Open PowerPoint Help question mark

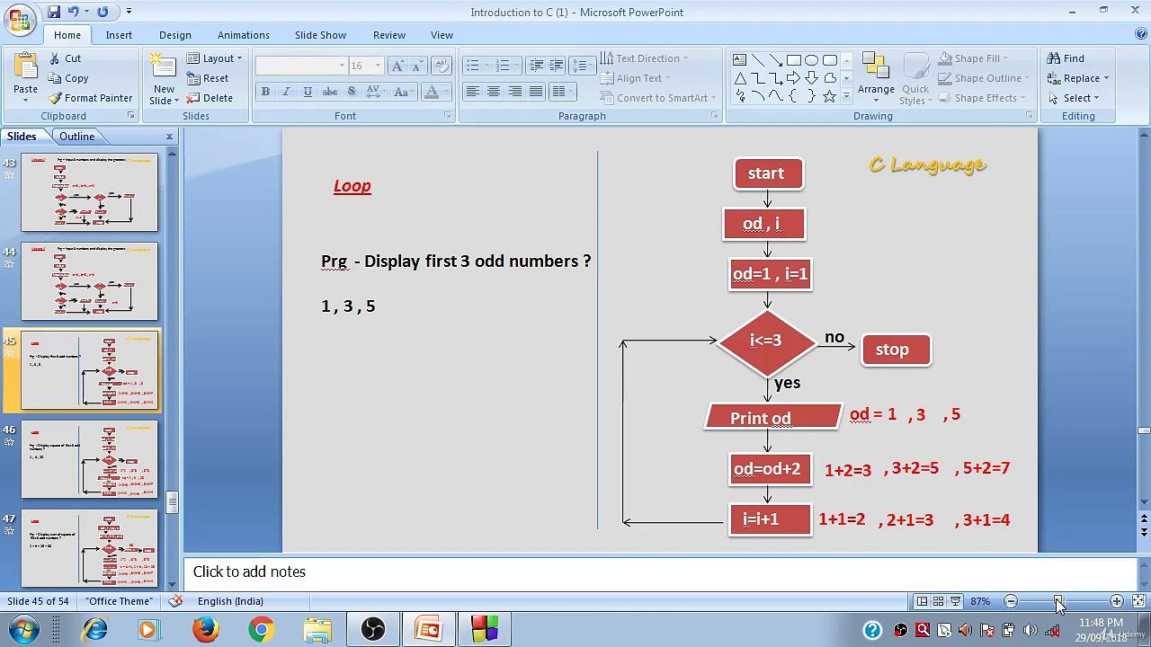point(1140,34)
